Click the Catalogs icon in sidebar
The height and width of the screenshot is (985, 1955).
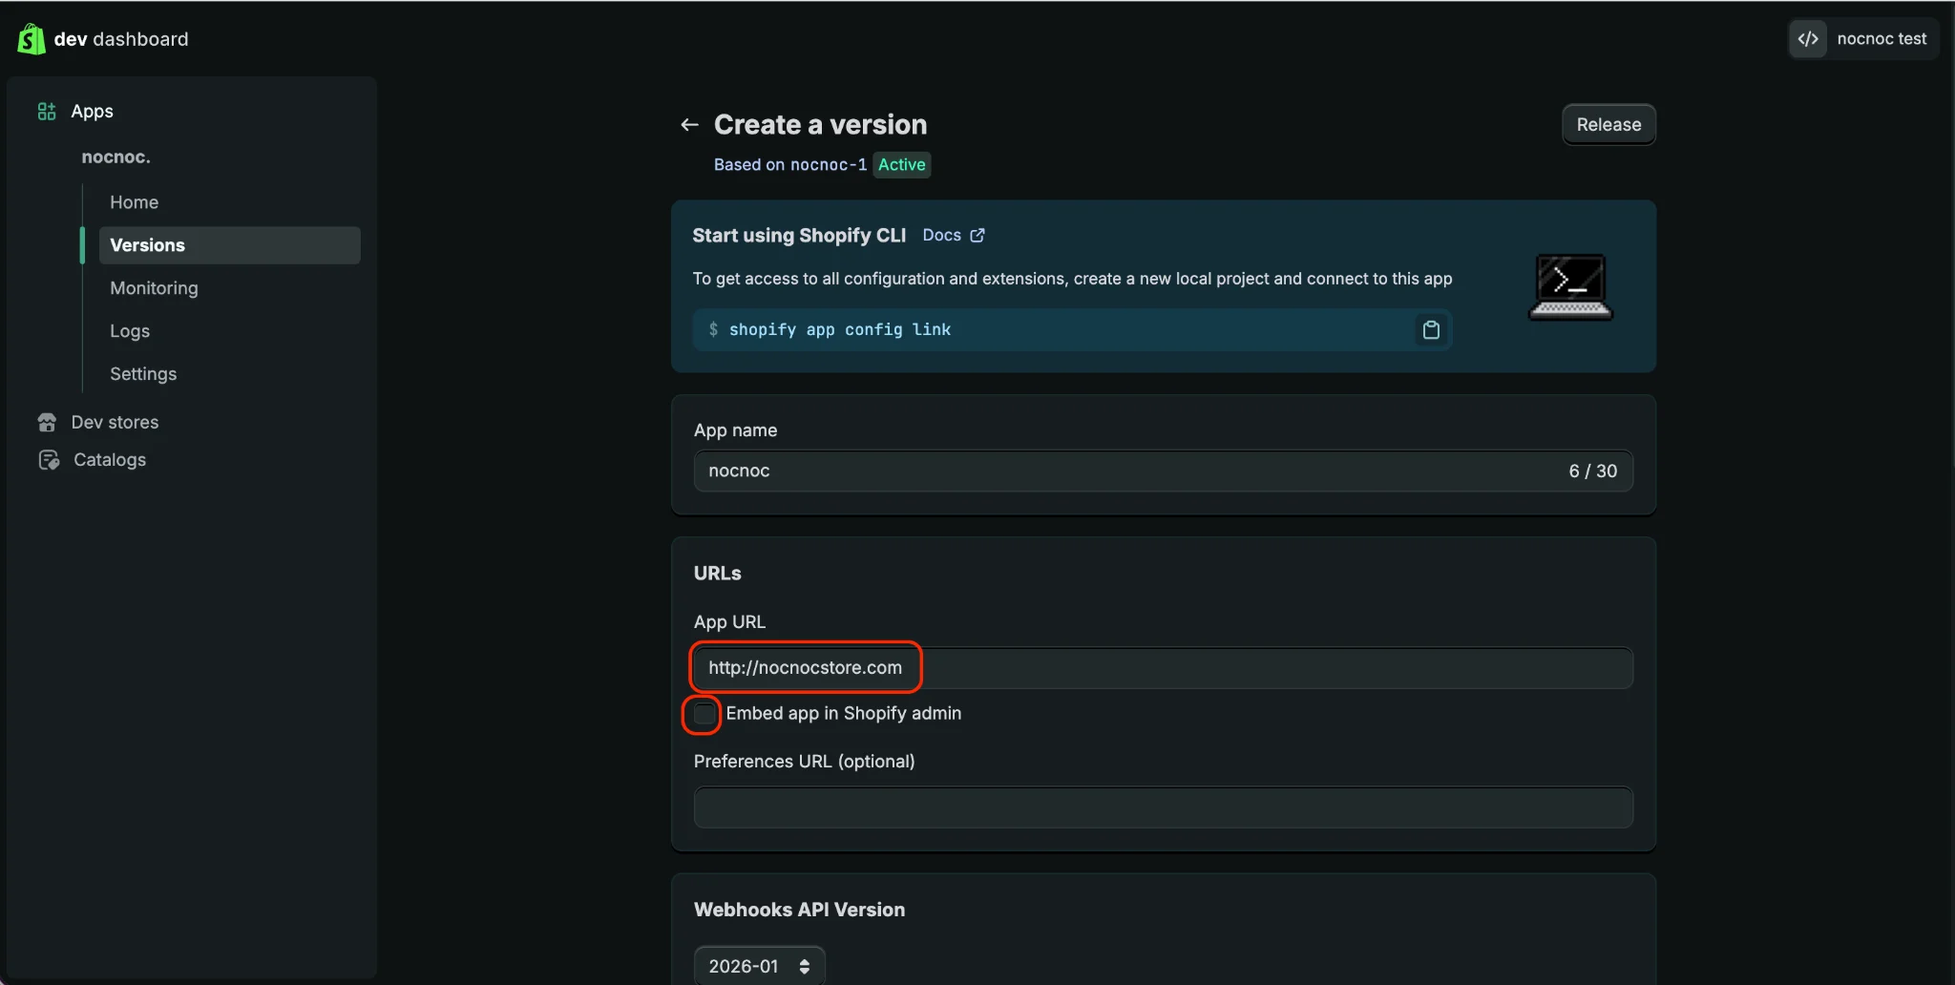click(x=49, y=460)
